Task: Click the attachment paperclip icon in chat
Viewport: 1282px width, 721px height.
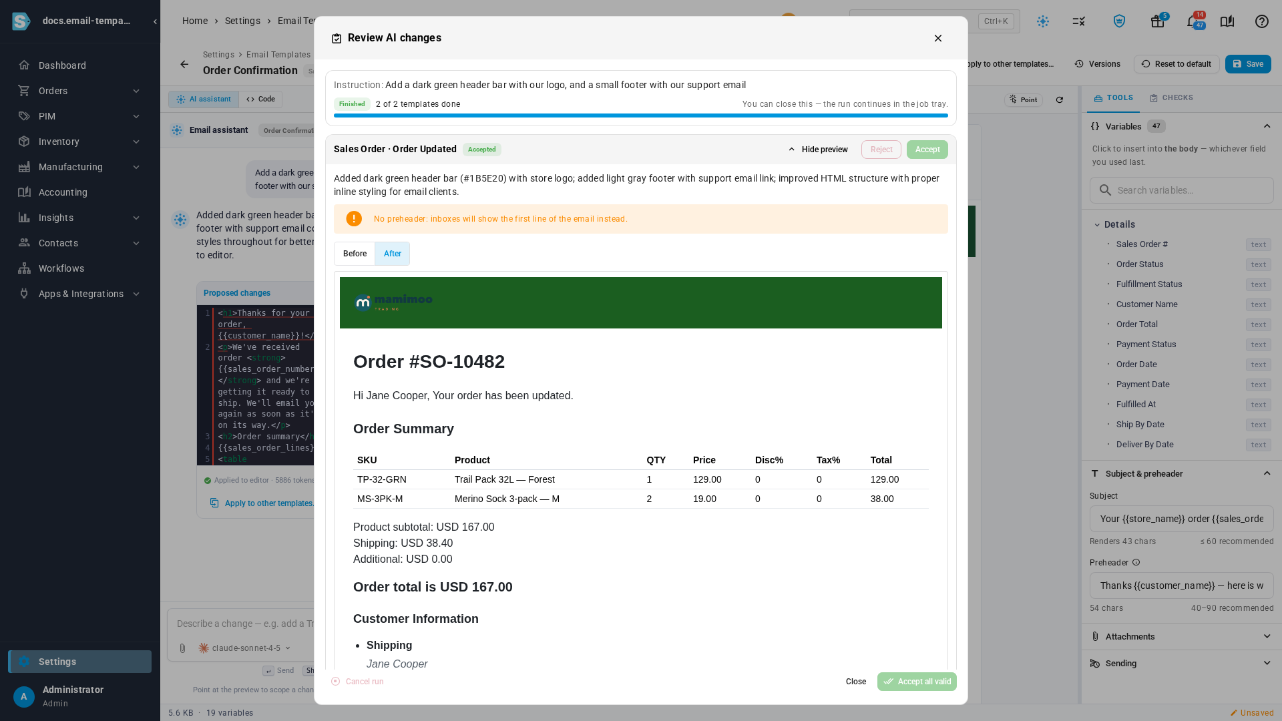Action: point(182,648)
